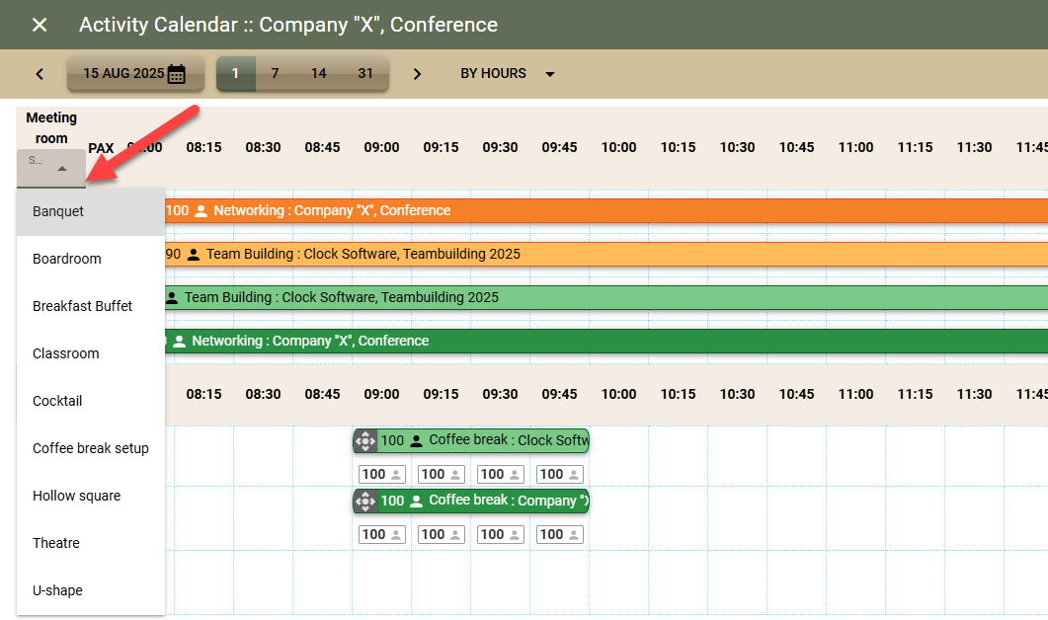Click the 15 AUG 2025 date button
The image size is (1048, 620).
coord(135,73)
